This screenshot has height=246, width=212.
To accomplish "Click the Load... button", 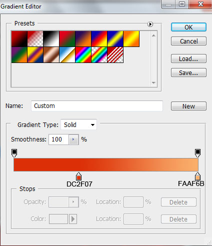I will (188, 58).
